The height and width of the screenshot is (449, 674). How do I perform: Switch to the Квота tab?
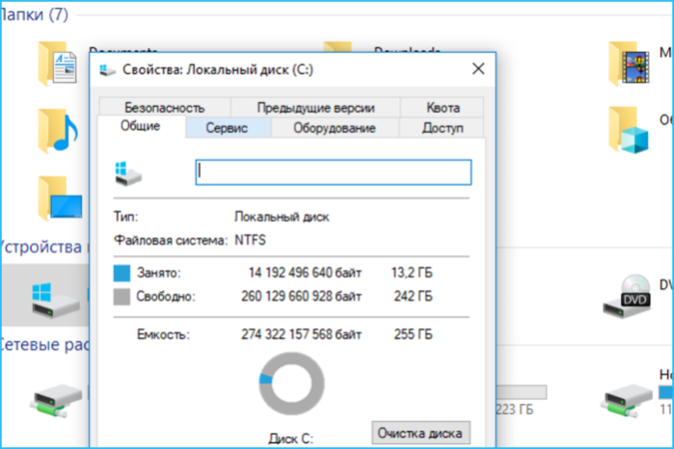(x=443, y=107)
